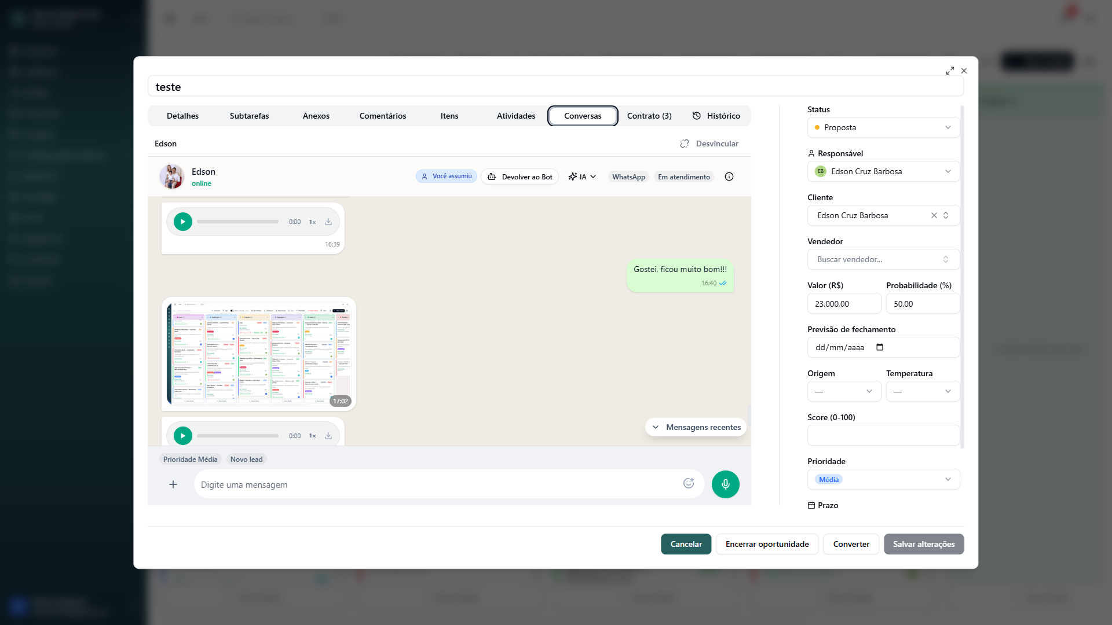
Task: Expand the IA dropdown
Action: pyautogui.click(x=582, y=177)
